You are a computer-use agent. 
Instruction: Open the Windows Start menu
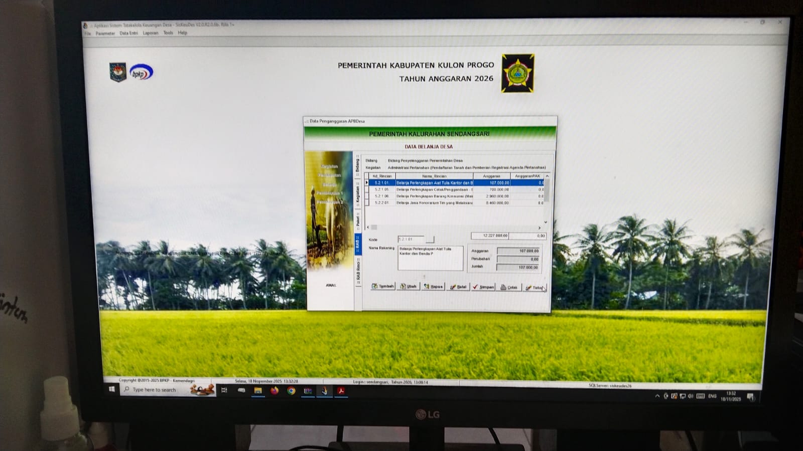112,389
